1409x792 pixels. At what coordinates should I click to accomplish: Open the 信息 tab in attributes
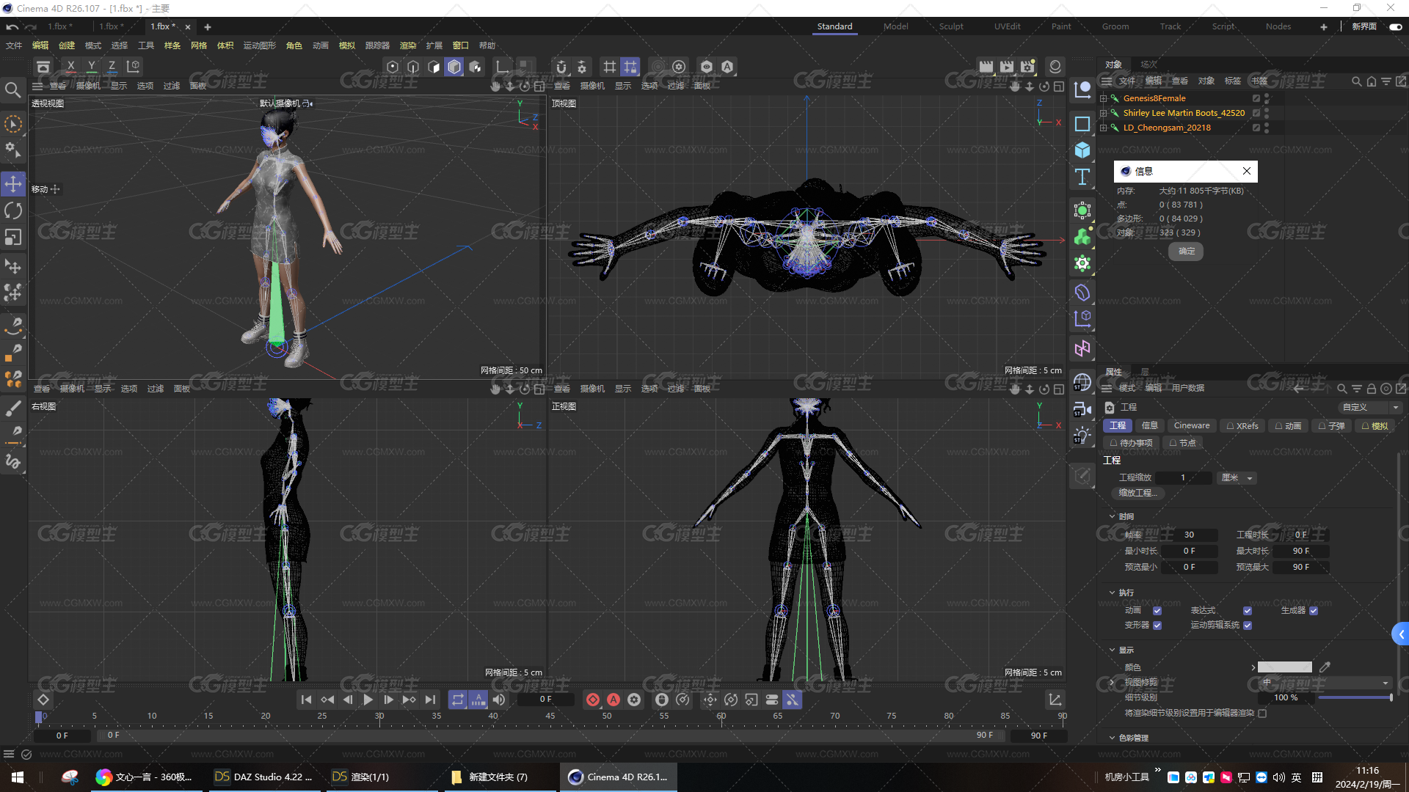1149,426
